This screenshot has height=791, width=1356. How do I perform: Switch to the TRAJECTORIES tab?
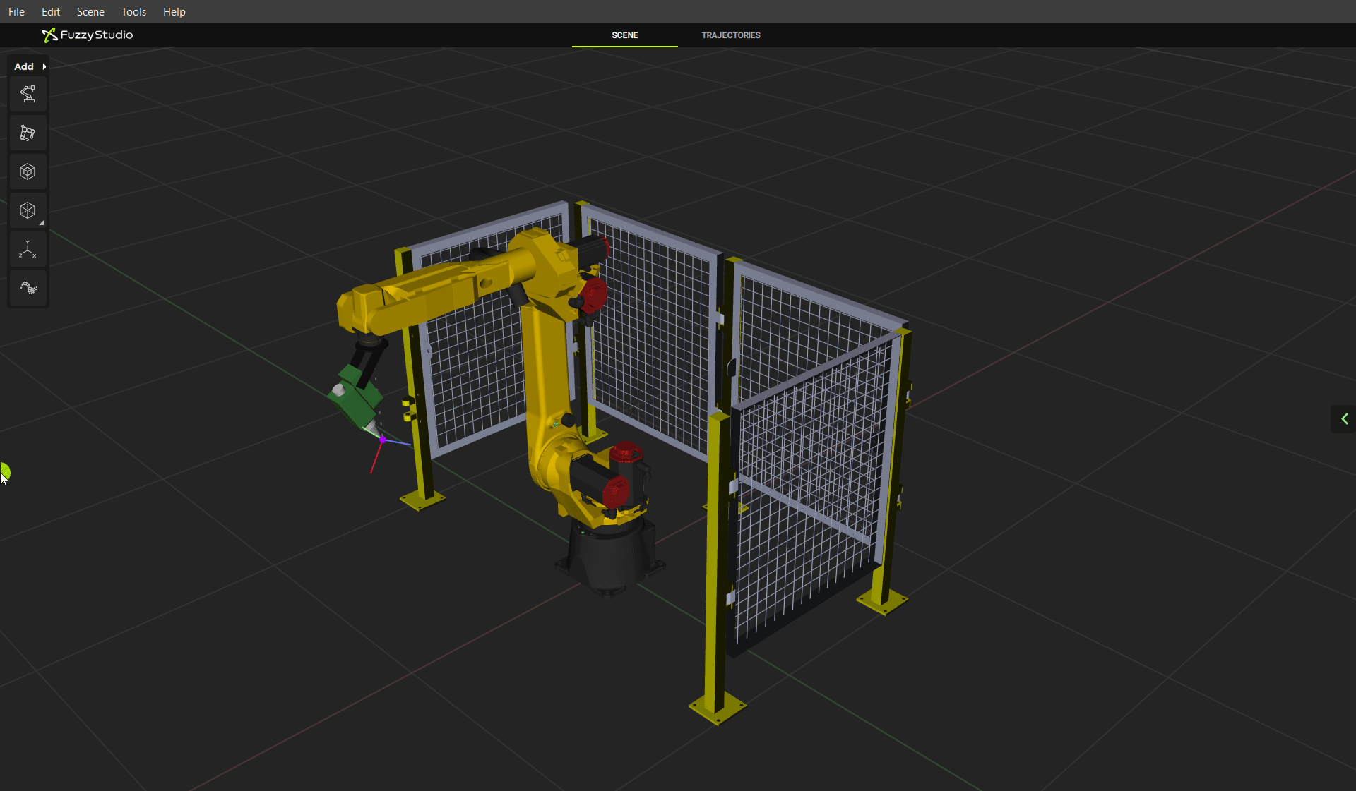coord(731,35)
